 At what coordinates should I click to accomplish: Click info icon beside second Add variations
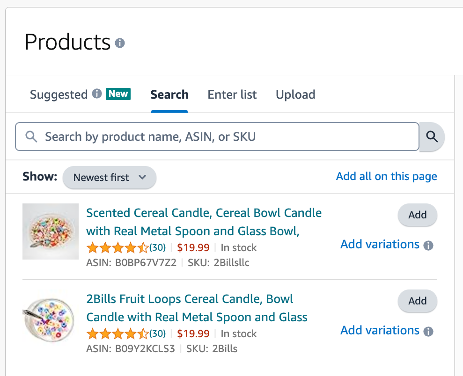(428, 332)
